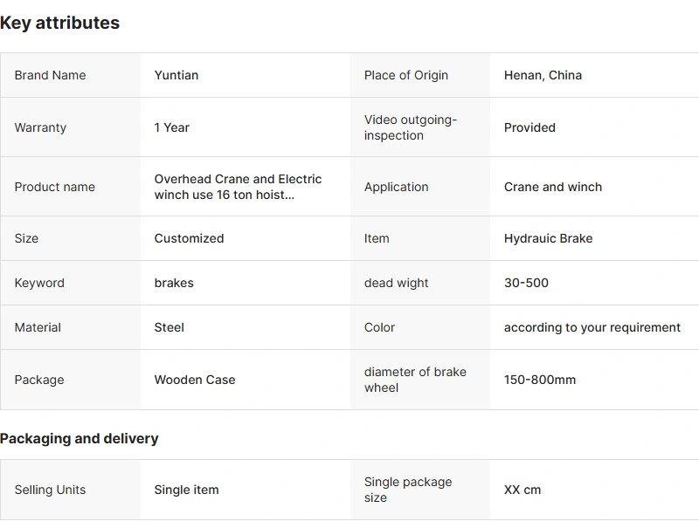Viewport: 699px width, 521px height.
Task: Click the Henan, China value
Action: tap(543, 75)
